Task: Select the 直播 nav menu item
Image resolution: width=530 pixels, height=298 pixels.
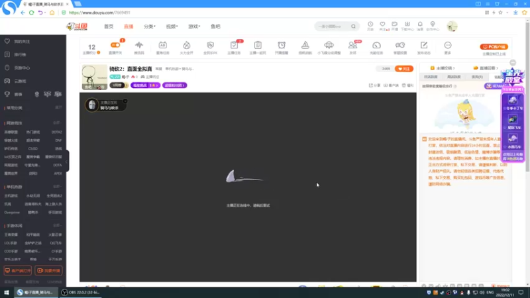Action: click(x=129, y=26)
